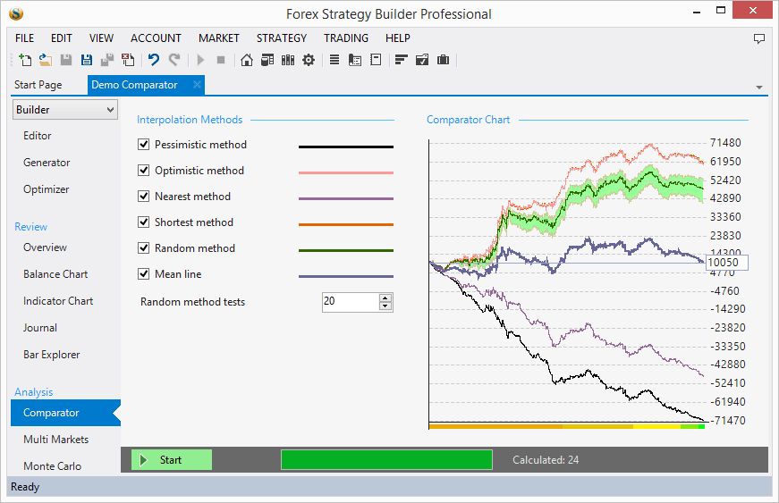Uncheck the Pessimistic method checkbox
Viewport: 779px width, 503px height.
pyautogui.click(x=144, y=145)
